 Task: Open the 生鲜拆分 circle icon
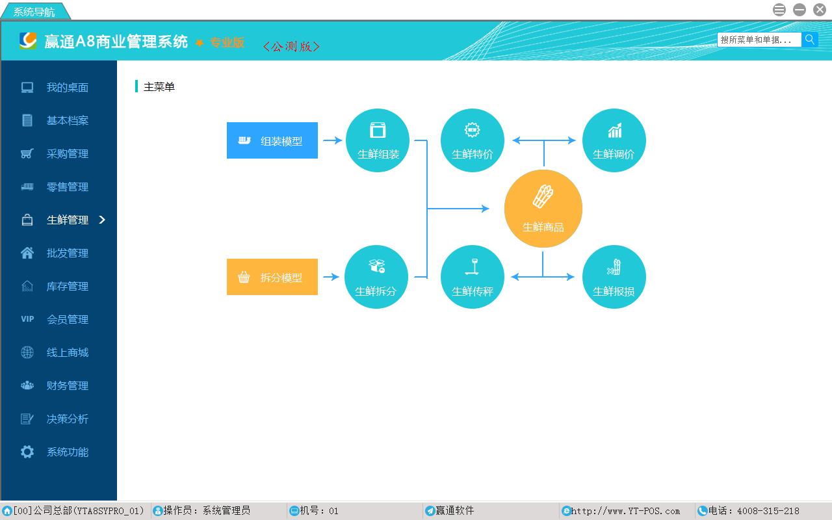376,277
